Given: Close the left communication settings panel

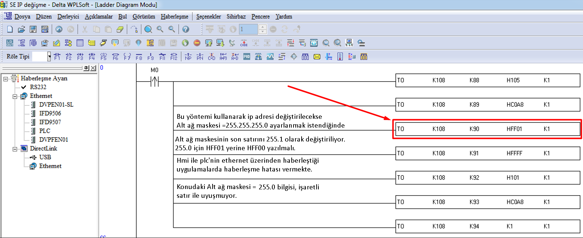Looking at the screenshot, I should 93,68.
